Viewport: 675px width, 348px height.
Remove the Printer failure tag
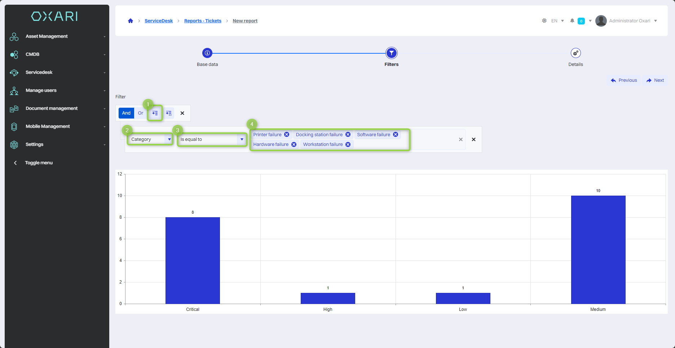click(287, 134)
